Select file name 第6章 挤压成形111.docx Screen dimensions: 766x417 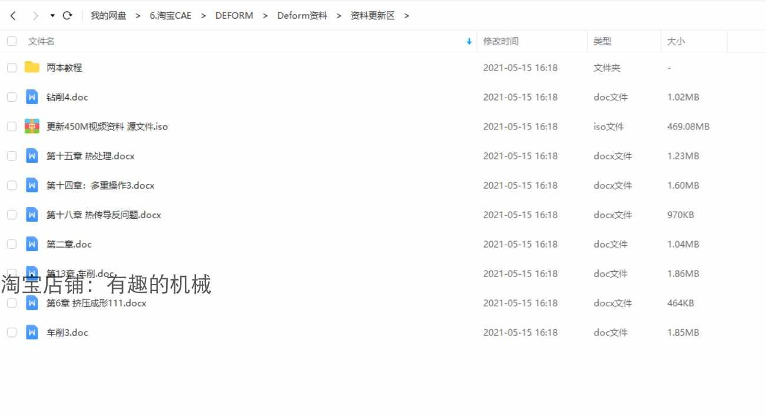[97, 303]
